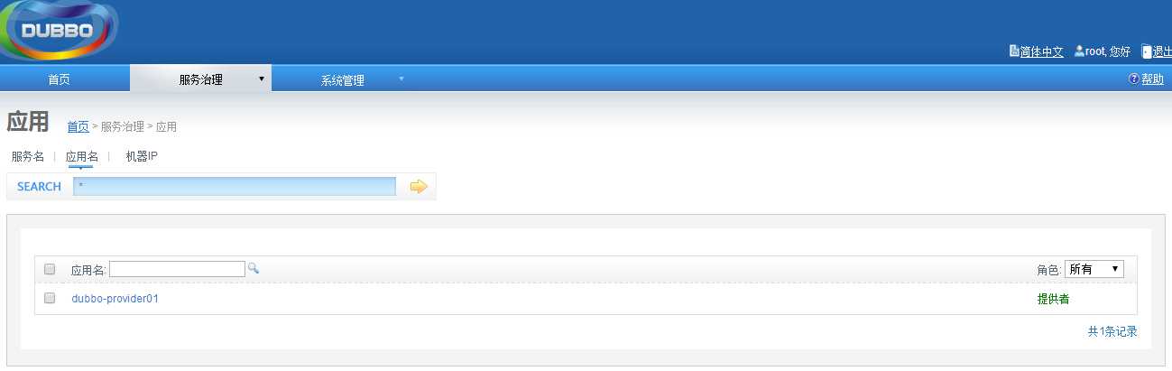Click the orange search arrow icon
This screenshot has width=1172, height=371.
419,187
